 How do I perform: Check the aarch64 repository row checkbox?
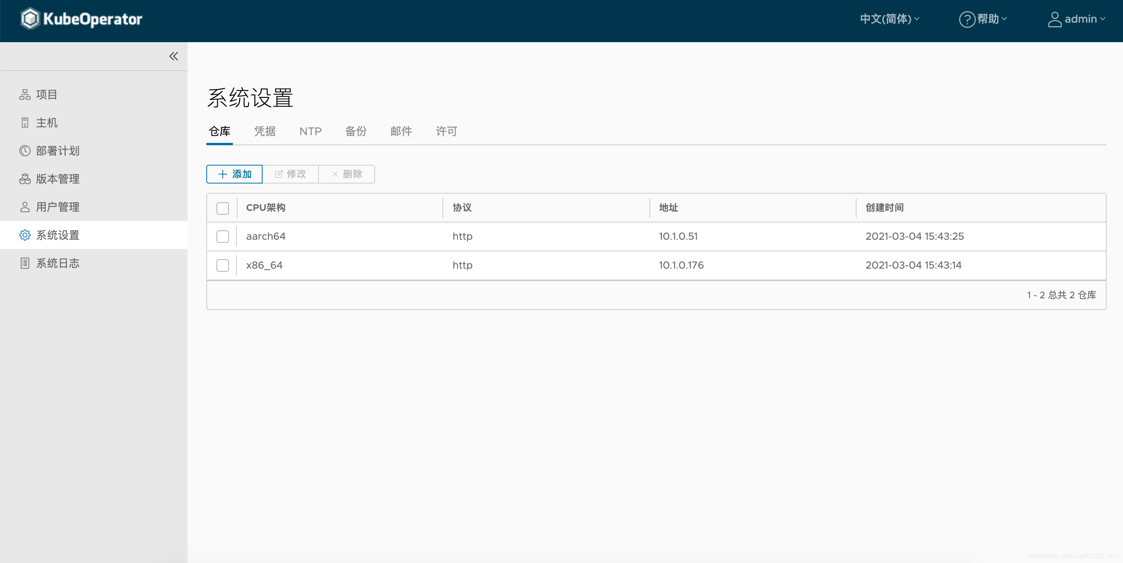coord(223,237)
